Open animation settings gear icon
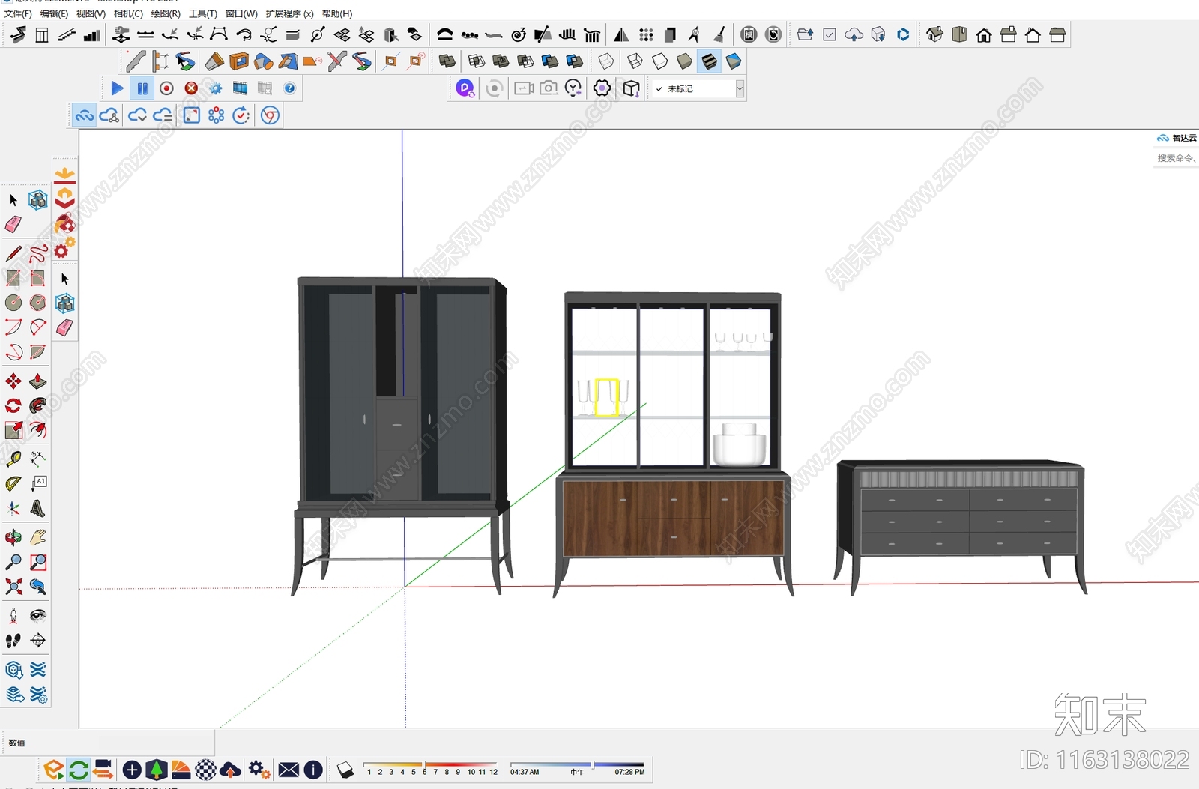1199x789 pixels. click(x=216, y=88)
